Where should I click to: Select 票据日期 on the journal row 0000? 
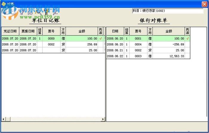28,39
